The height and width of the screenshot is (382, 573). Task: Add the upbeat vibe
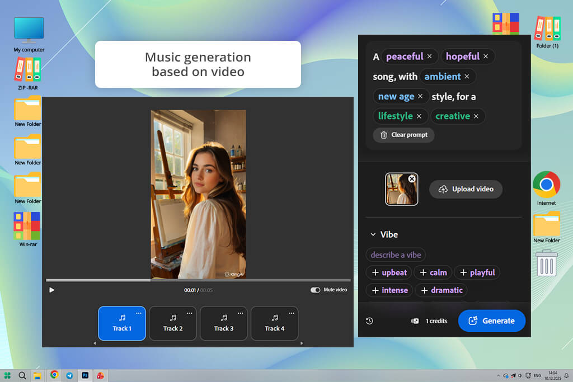(389, 272)
